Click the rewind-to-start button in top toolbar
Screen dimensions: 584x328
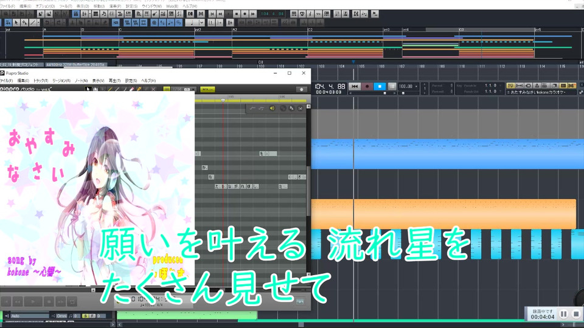point(212,14)
